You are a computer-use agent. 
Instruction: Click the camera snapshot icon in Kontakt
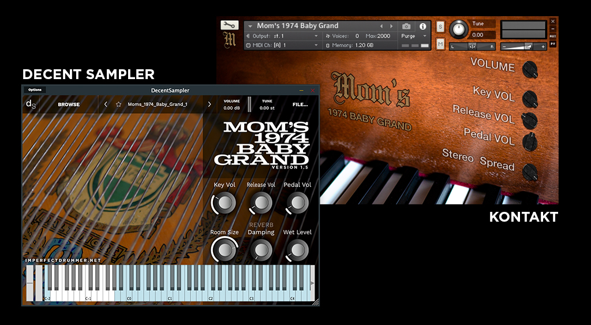406,27
